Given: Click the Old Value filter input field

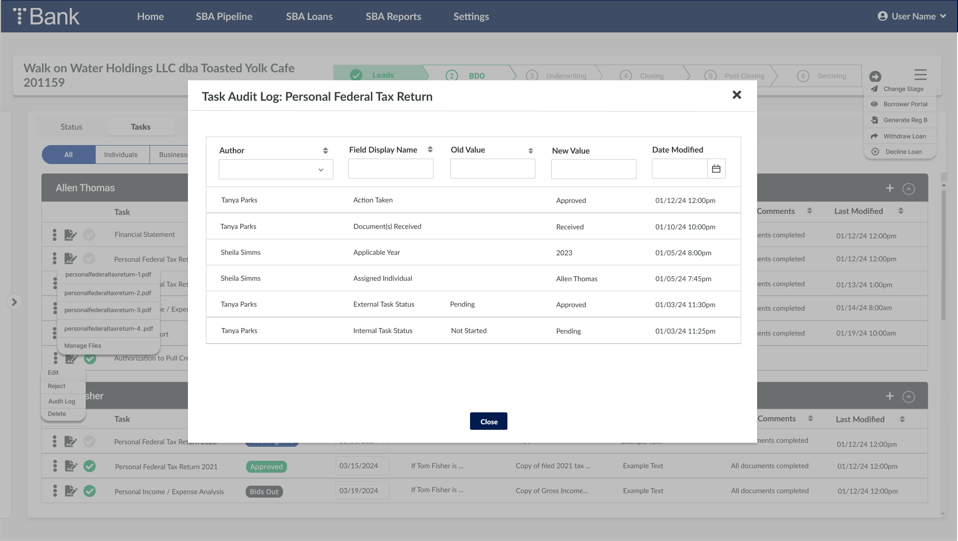Looking at the screenshot, I should (x=492, y=169).
